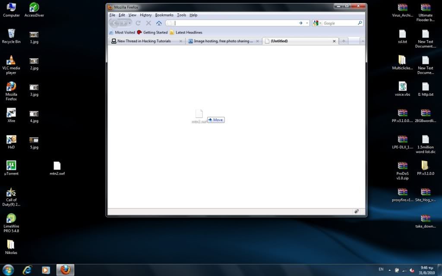The width and height of the screenshot is (442, 276).
Task: Select Site_Hog_v... archive icon
Action: click(426, 195)
